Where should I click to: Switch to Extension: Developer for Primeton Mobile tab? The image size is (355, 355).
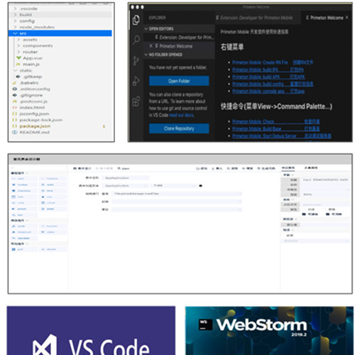point(254,18)
